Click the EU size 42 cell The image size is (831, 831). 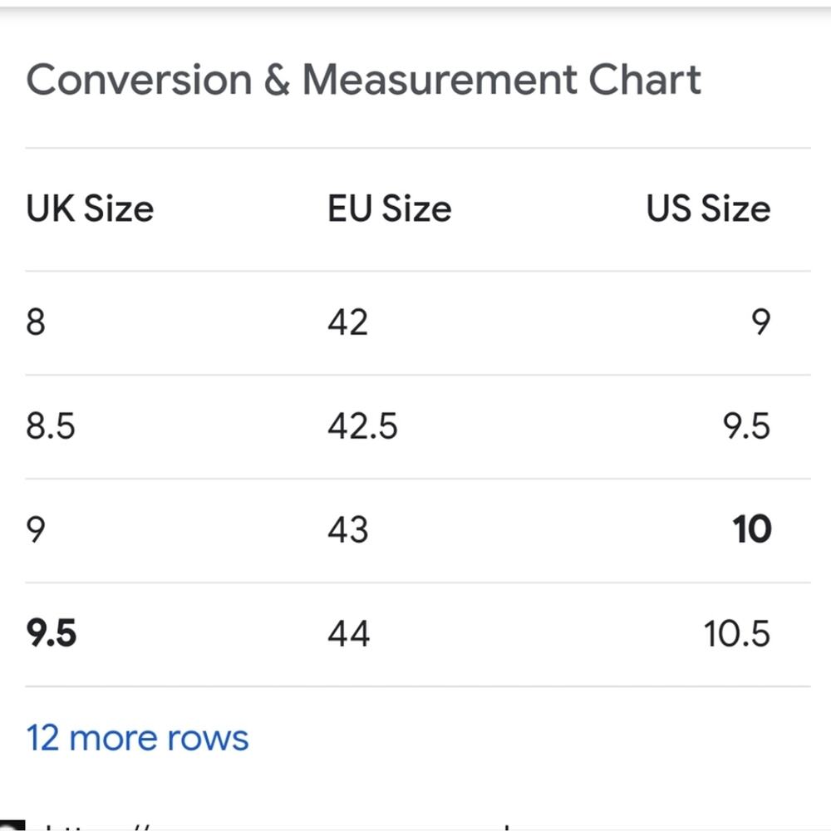[347, 322]
